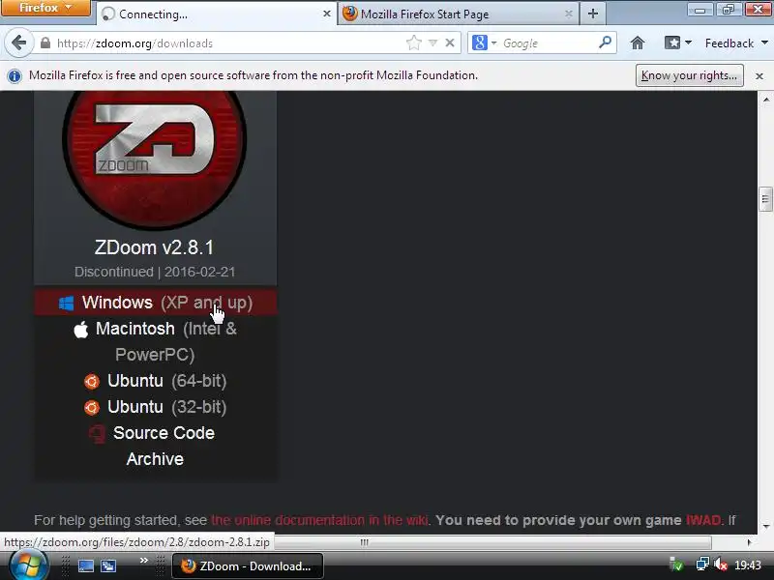Open the online documentation in the wiki link
The image size is (774, 580).
tap(319, 520)
